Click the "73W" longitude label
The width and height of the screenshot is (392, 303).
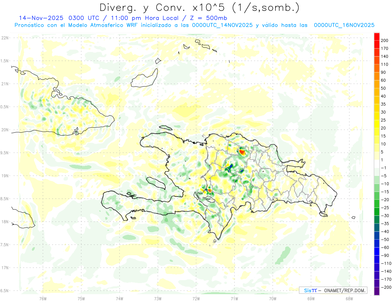point(158,298)
